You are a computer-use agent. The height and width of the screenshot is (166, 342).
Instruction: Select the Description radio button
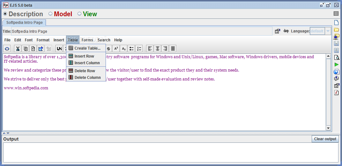pos(5,14)
